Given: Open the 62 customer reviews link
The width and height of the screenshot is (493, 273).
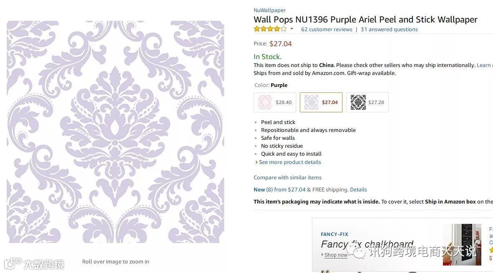Looking at the screenshot, I should (327, 30).
